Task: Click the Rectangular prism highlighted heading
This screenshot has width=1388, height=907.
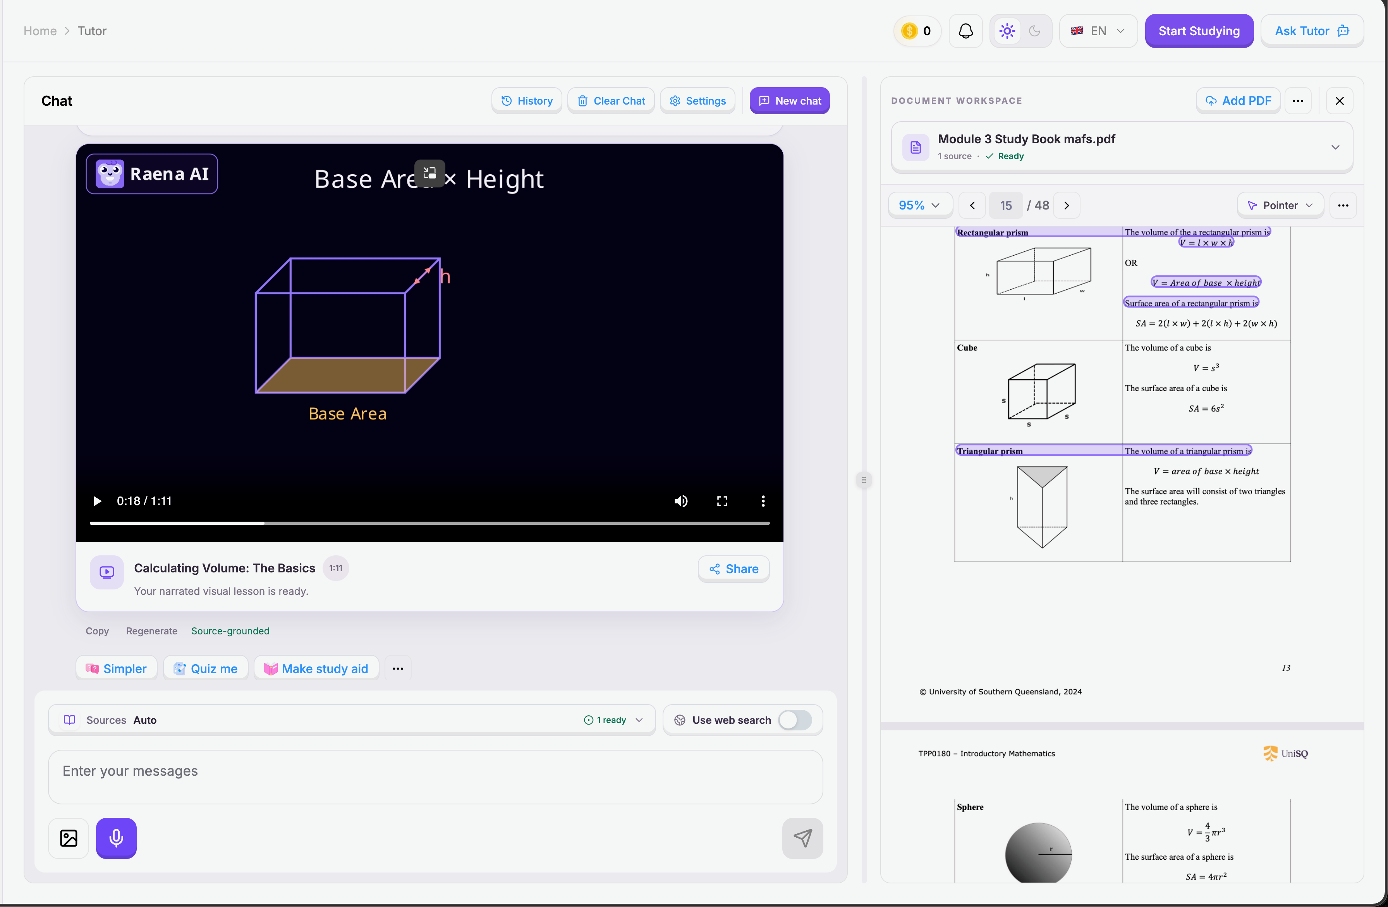Action: 993,233
